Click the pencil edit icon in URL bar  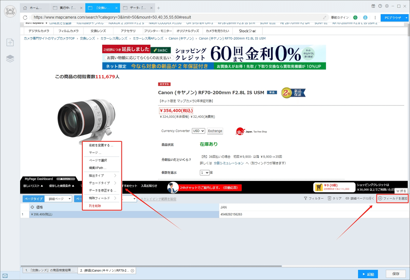coord(325,17)
